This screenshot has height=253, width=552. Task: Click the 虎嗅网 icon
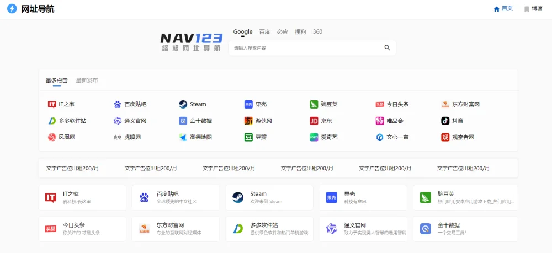(x=117, y=137)
